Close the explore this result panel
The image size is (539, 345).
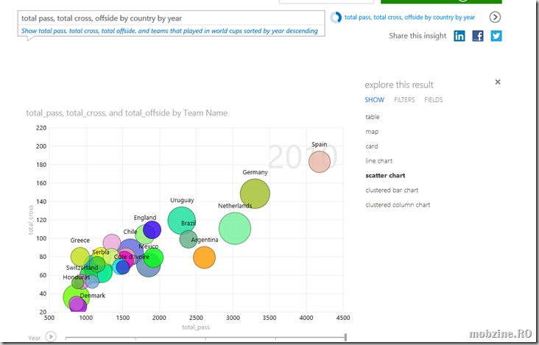(x=498, y=82)
